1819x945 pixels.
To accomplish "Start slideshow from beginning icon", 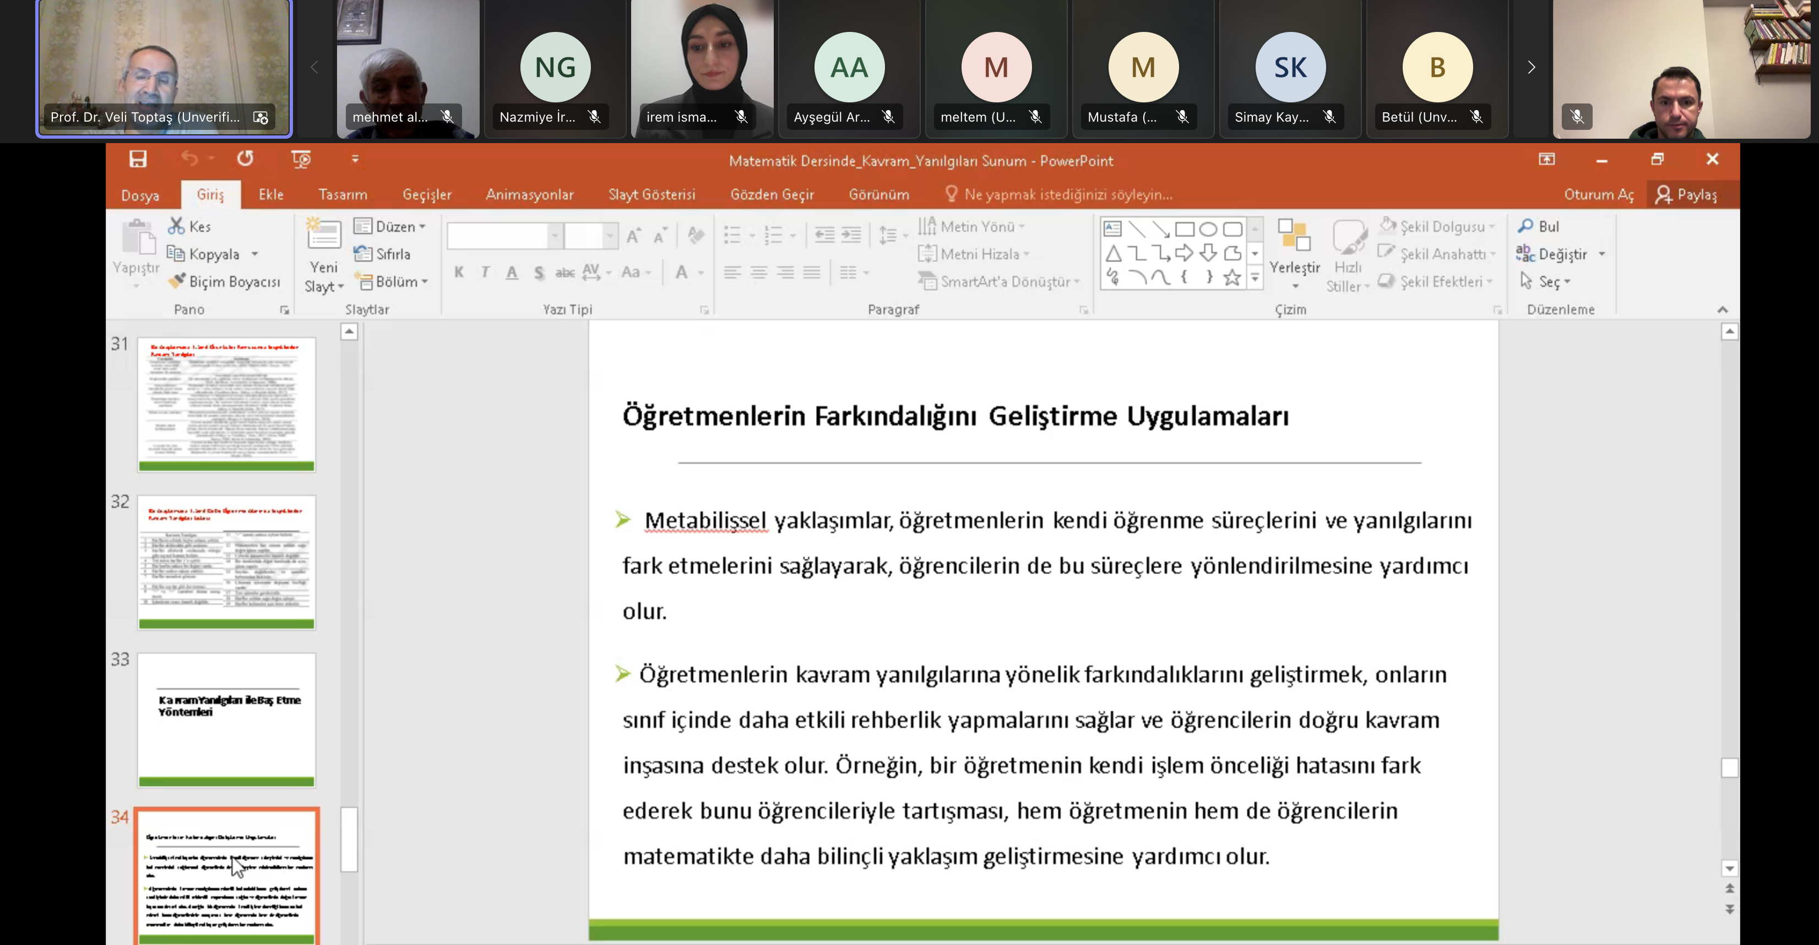I will (x=301, y=160).
